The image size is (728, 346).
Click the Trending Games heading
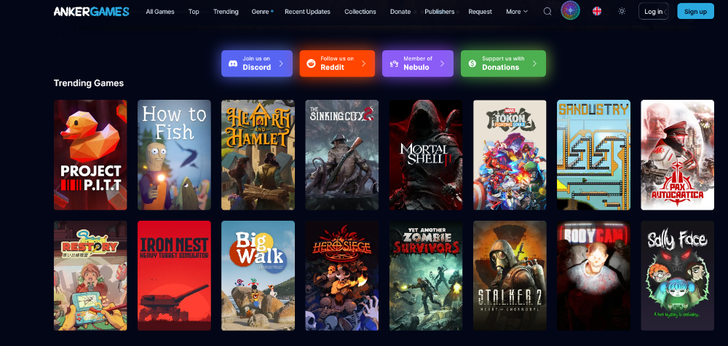coord(89,83)
